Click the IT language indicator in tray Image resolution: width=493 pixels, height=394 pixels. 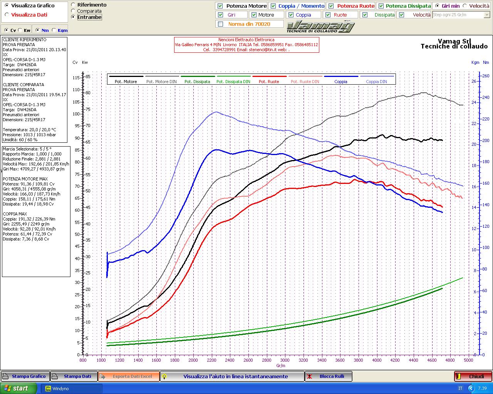(x=460, y=388)
